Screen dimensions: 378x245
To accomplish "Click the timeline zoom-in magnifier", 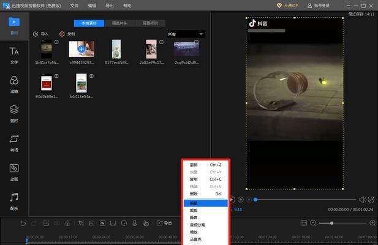I will click(372, 223).
